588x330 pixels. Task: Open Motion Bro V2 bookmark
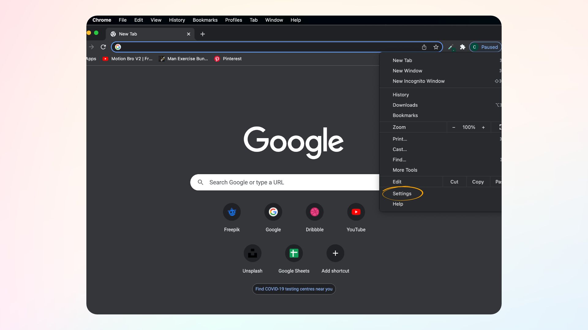(x=127, y=59)
